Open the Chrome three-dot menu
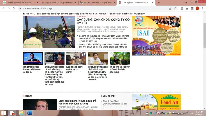The width and height of the screenshot is (206, 116). 202,8
